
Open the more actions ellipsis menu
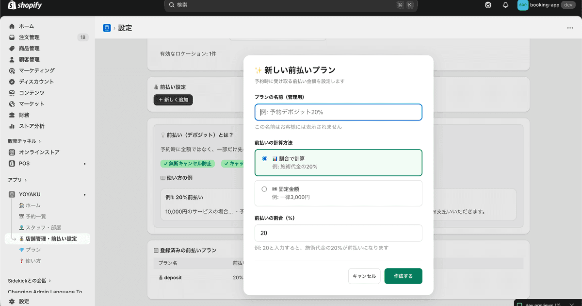570,28
